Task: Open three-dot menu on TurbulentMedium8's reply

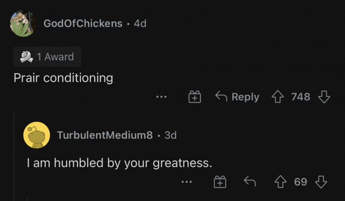Action: coord(186,182)
